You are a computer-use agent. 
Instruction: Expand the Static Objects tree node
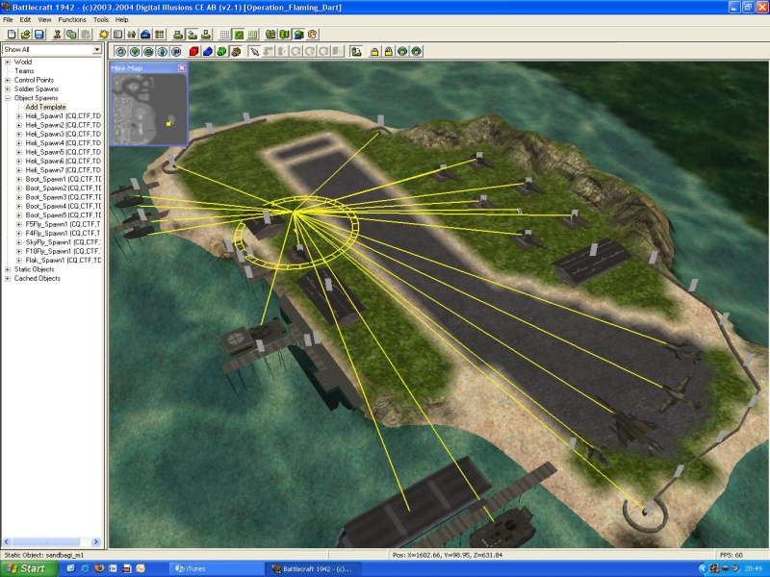pos(8,269)
